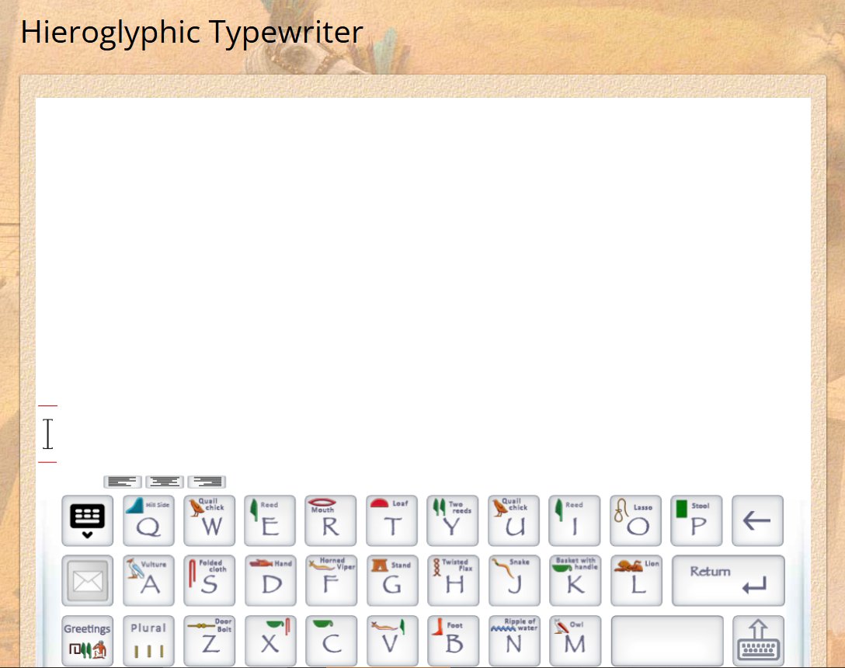Screen dimensions: 845x668
Task: Set text alignment to center
Action: coord(165,482)
